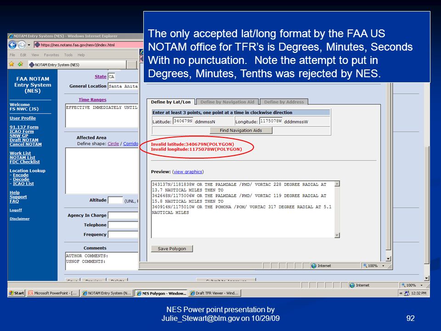Open the 91.137 Form link
Screen dimensions: 441x331
tap(24, 127)
